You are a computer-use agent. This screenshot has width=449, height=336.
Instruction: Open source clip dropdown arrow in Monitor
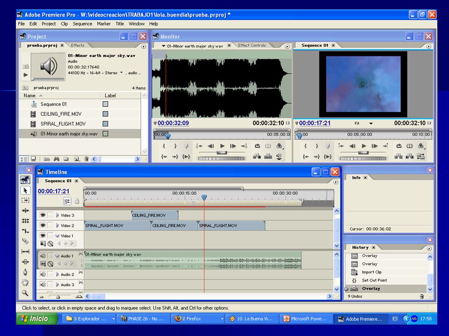(164, 46)
